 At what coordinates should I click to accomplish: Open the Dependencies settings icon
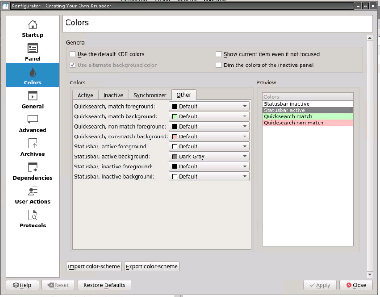click(x=33, y=167)
